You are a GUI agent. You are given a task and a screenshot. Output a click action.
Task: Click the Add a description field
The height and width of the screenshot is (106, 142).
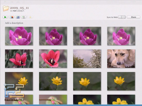point(14,23)
